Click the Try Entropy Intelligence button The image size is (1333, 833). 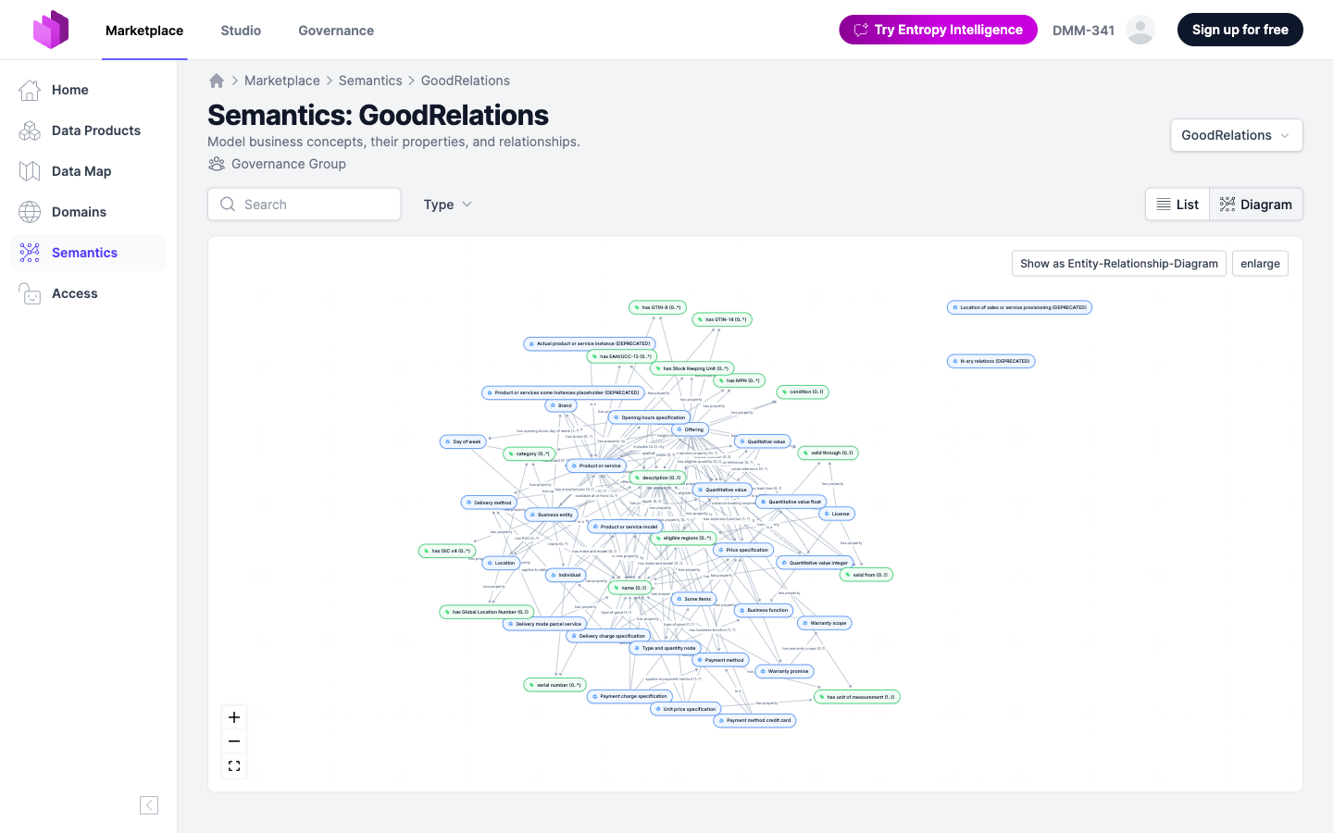(938, 29)
